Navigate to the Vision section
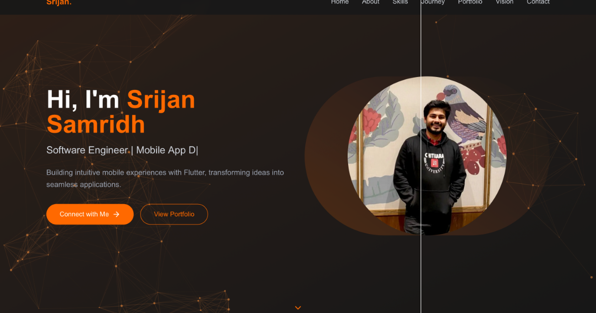The width and height of the screenshot is (596, 313). [504, 2]
